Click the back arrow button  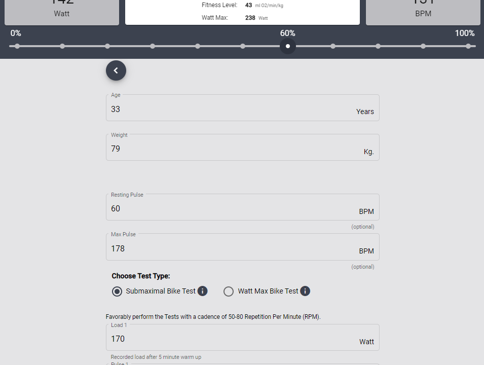(x=116, y=70)
